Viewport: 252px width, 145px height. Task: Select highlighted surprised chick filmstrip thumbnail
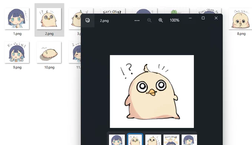135,140
